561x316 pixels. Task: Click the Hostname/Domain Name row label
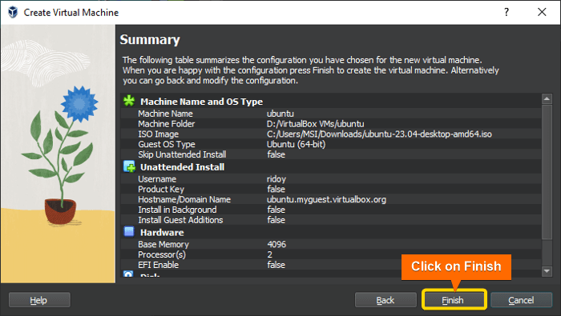[x=184, y=199]
